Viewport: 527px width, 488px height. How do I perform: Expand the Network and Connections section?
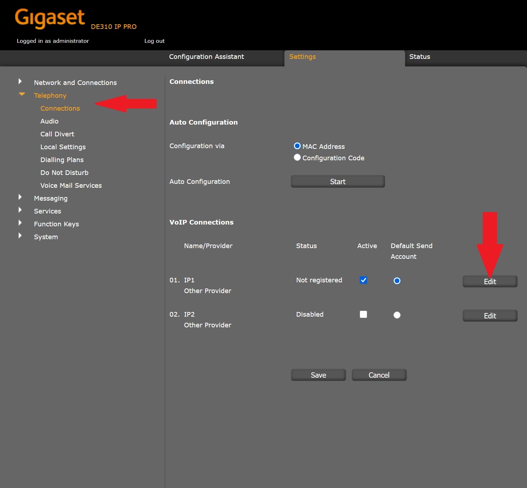20,82
